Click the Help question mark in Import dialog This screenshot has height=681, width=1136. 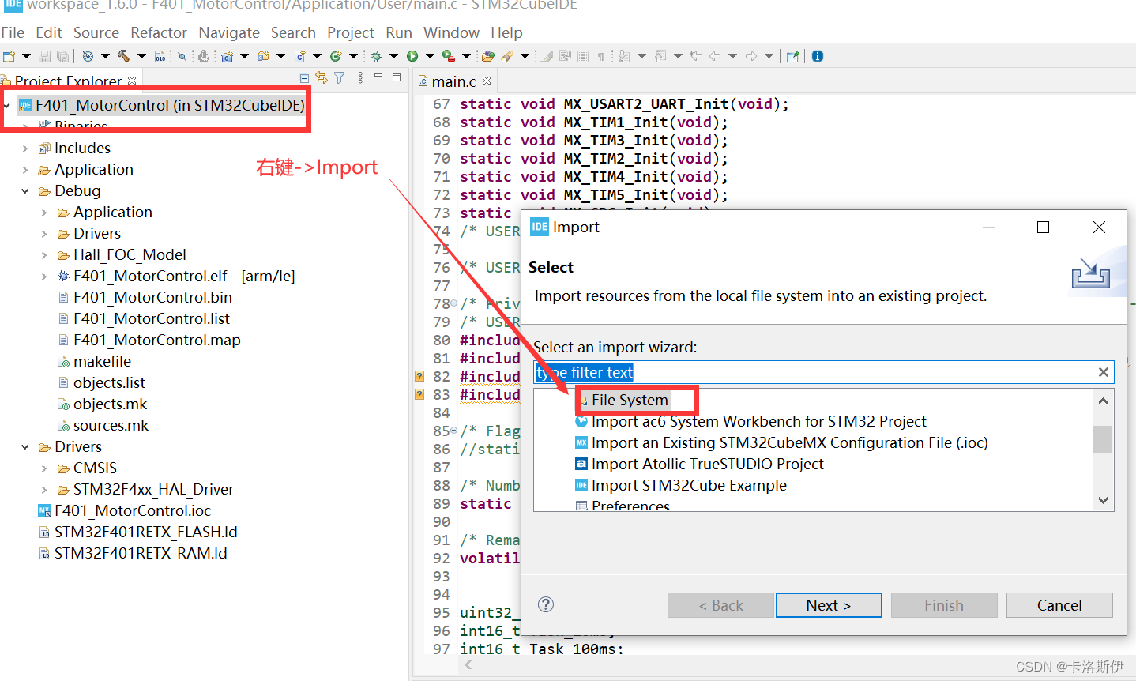click(546, 604)
